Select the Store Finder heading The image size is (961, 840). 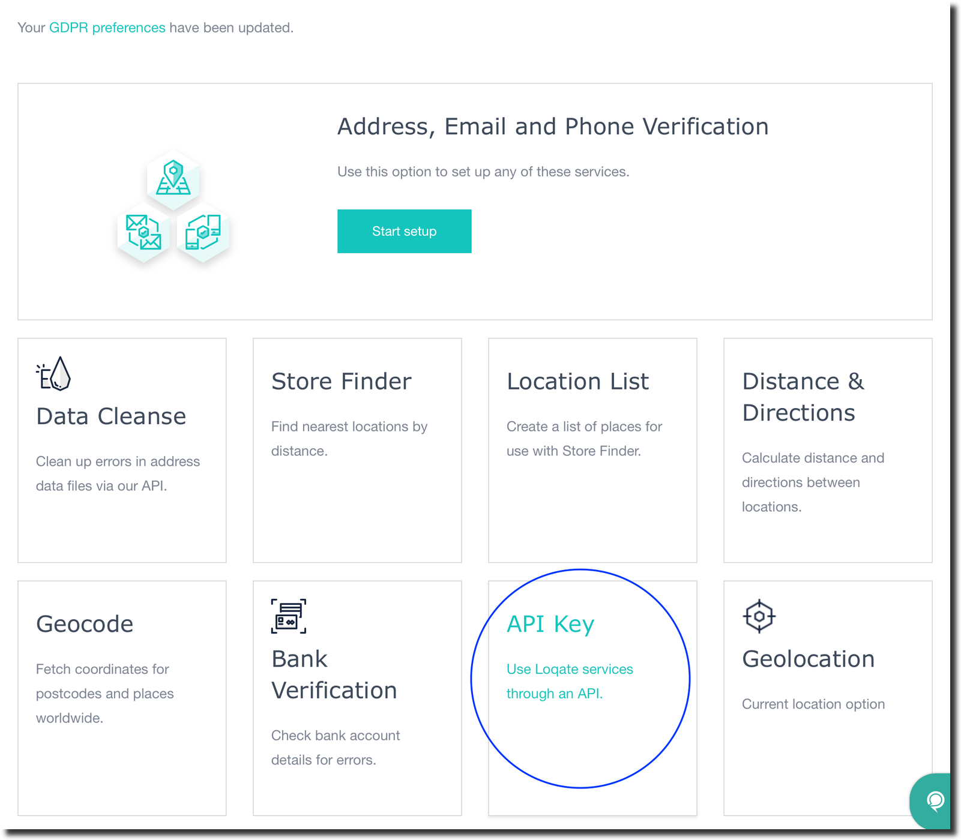(341, 382)
